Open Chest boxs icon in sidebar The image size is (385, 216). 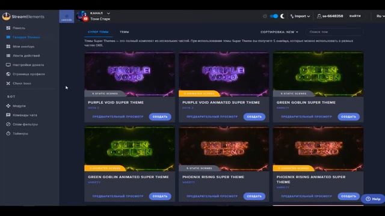[x=8, y=83]
